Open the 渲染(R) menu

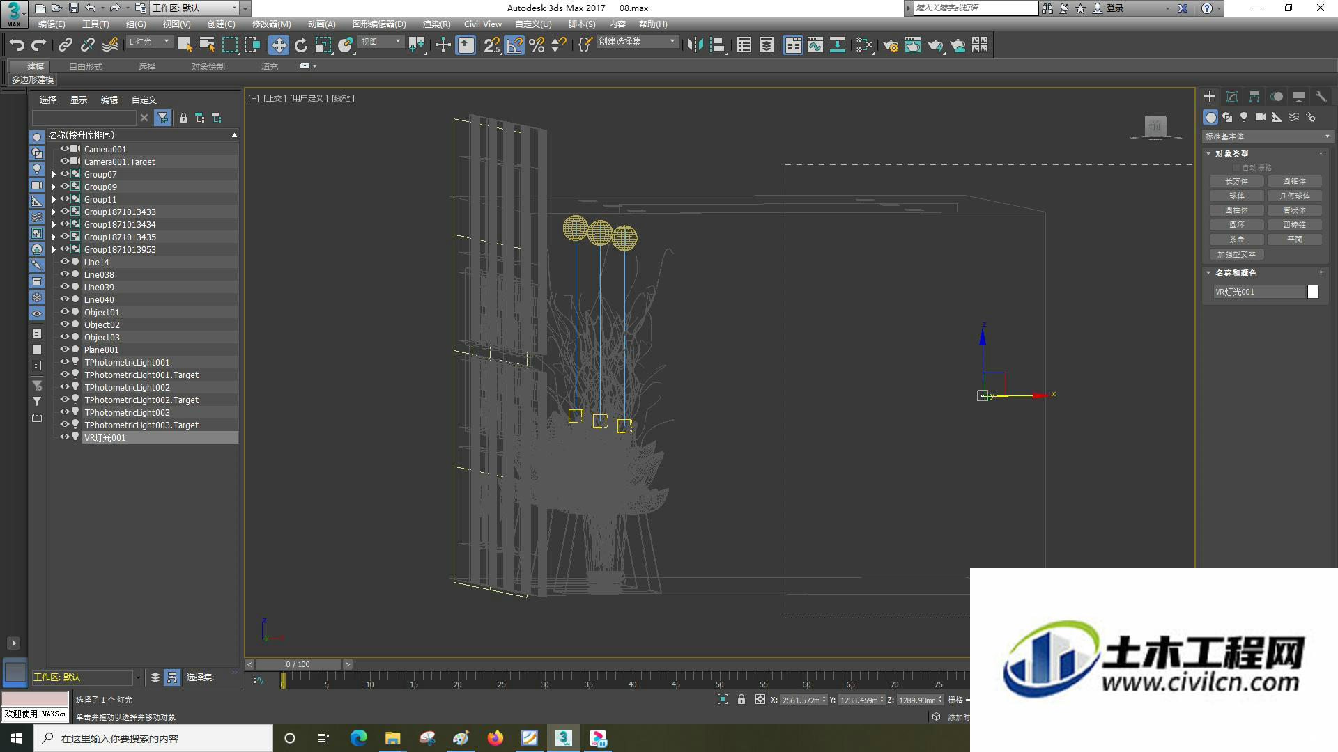click(x=436, y=24)
